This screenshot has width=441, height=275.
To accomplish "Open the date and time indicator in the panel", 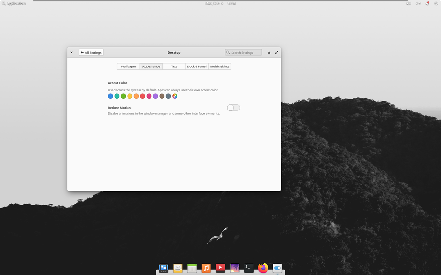I will pos(220,4).
